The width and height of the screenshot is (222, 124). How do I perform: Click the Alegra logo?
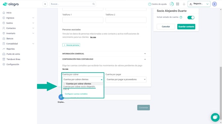[x=11, y=4]
